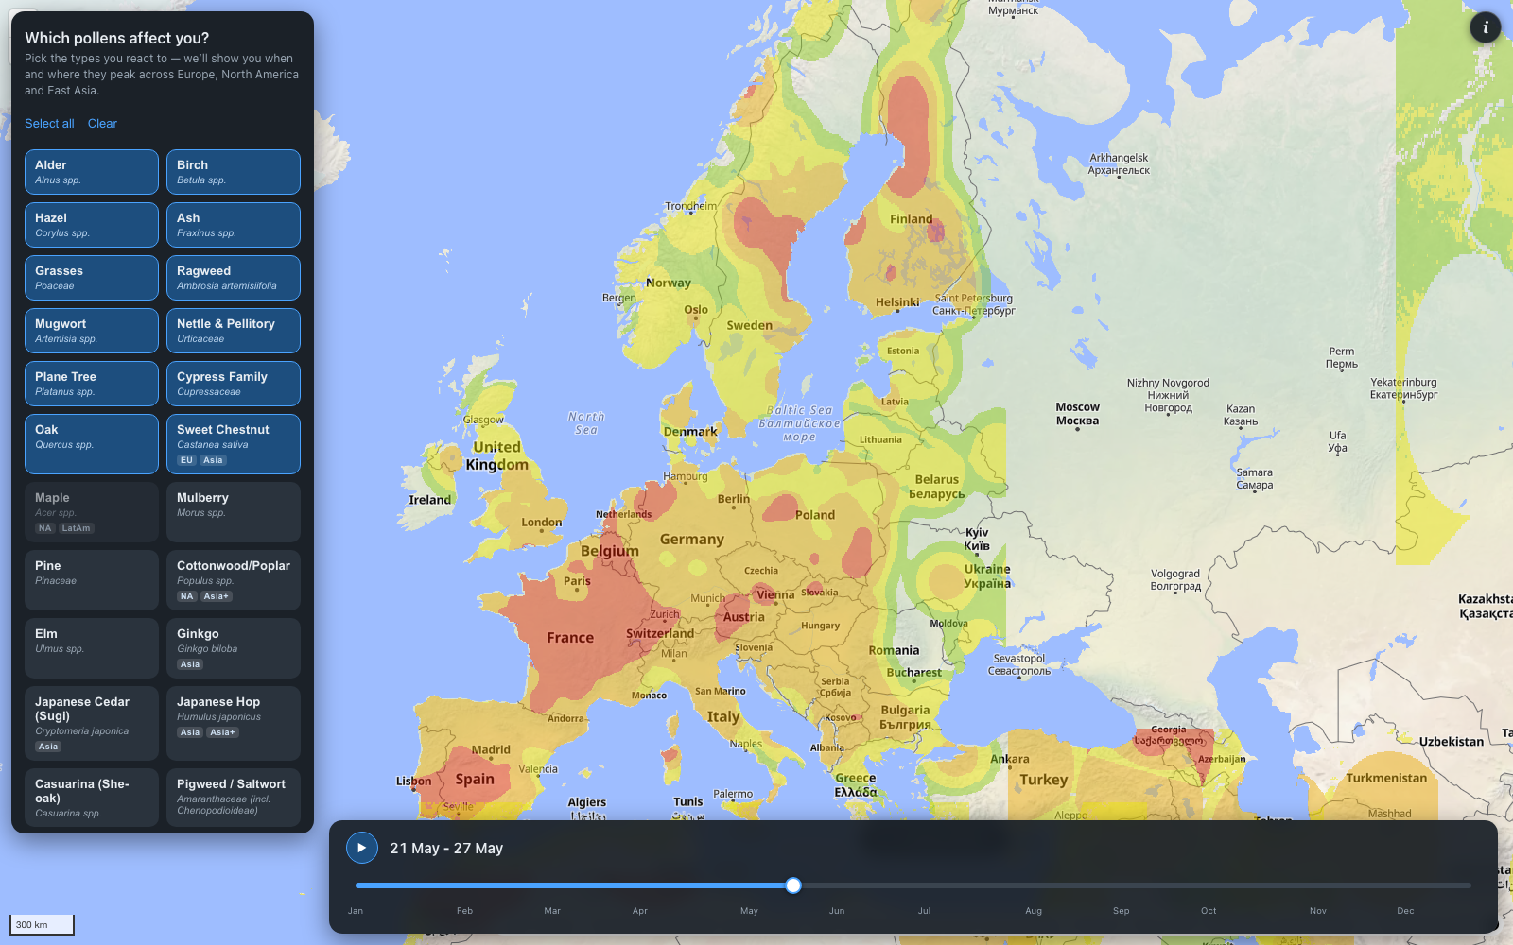Image resolution: width=1513 pixels, height=945 pixels.
Task: Deselect the Cypress Family card
Action: (234, 384)
